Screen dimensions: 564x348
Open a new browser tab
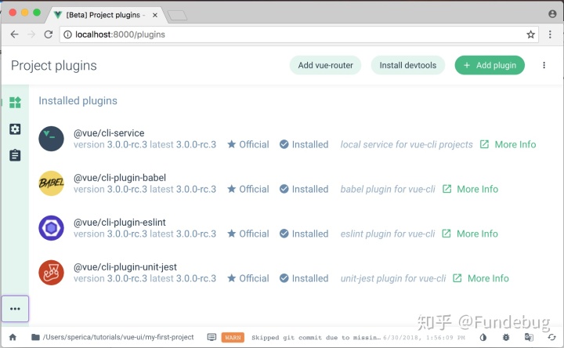point(177,15)
